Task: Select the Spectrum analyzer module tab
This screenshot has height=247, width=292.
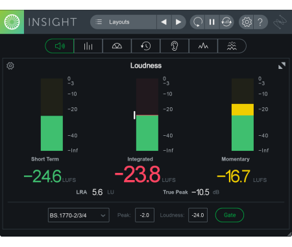Action: (x=203, y=46)
